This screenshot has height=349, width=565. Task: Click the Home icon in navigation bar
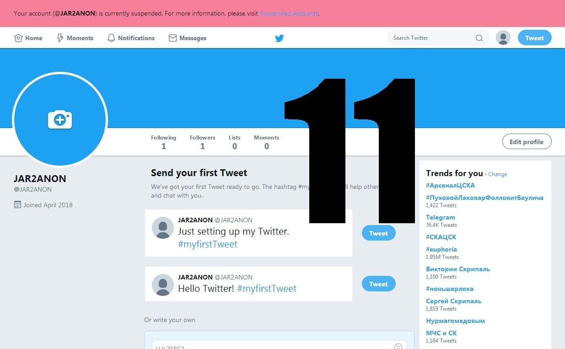18,38
